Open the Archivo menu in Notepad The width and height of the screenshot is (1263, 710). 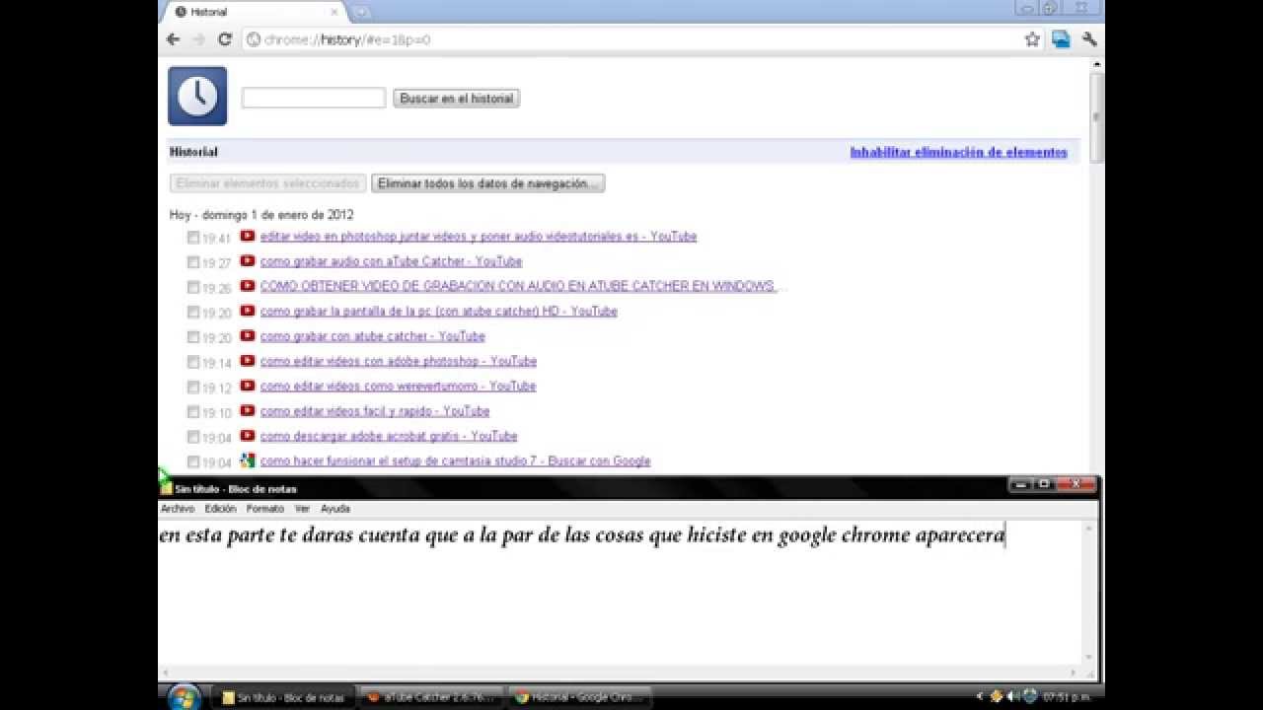click(x=178, y=509)
